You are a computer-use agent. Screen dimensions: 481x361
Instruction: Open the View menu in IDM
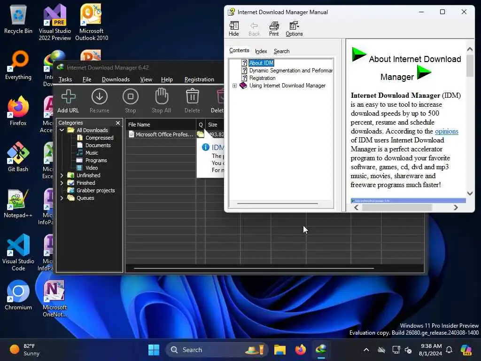(146, 79)
